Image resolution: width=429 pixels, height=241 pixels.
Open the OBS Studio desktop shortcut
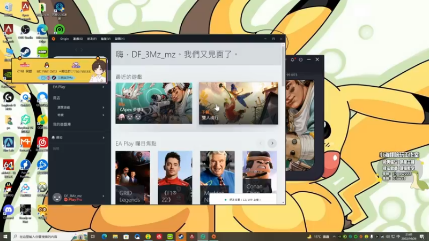point(25,32)
